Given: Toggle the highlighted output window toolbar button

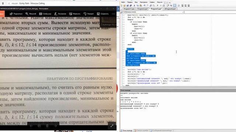Looking at the screenshot, I should click(174, 5).
